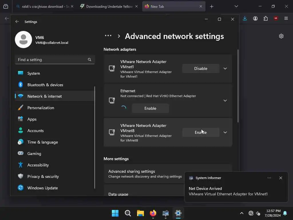Click the search magnifier in Find a setting
The width and height of the screenshot is (293, 220).
pyautogui.click(x=90, y=60)
